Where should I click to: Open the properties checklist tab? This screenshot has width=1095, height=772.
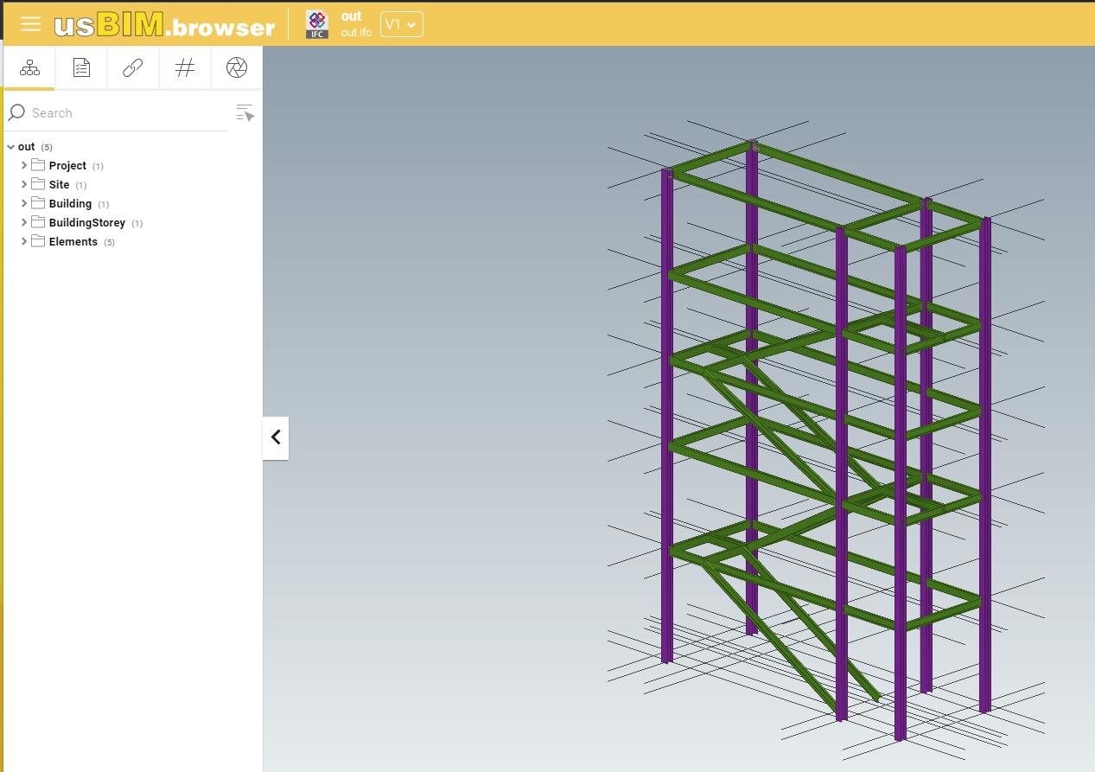81,68
